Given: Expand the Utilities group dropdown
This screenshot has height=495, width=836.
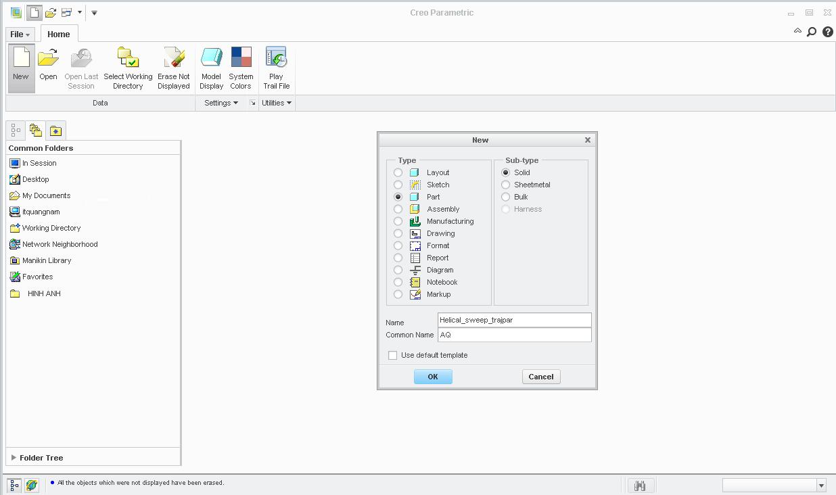Looking at the screenshot, I should click(x=277, y=103).
